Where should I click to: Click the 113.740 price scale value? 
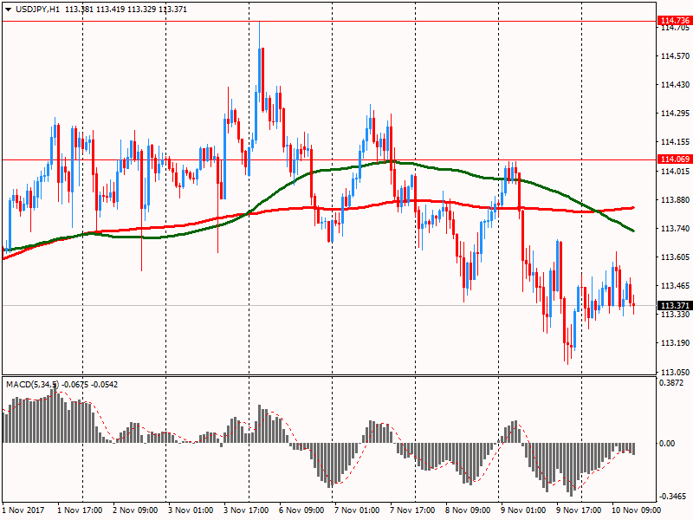coord(675,228)
